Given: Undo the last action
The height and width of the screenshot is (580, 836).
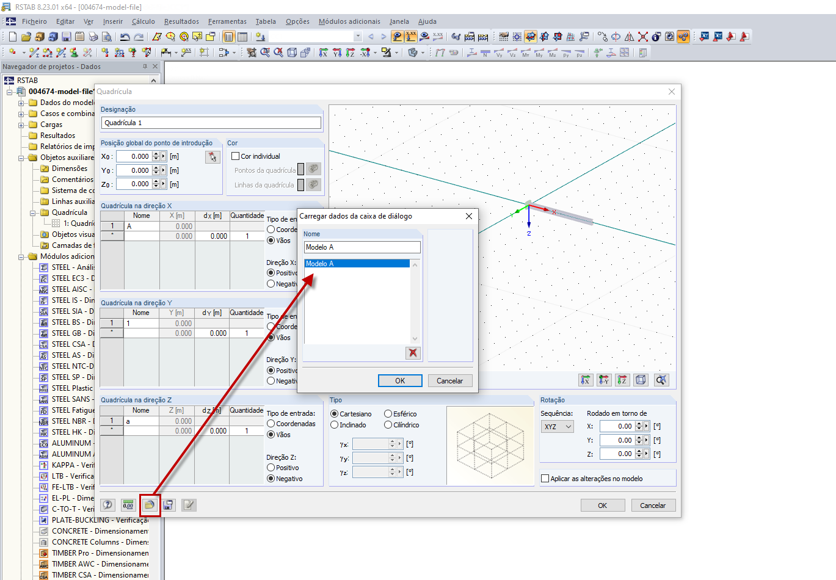Looking at the screenshot, I should point(125,37).
